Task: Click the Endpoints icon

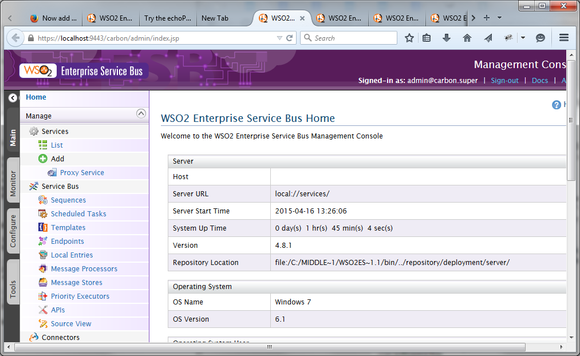Action: click(x=43, y=241)
